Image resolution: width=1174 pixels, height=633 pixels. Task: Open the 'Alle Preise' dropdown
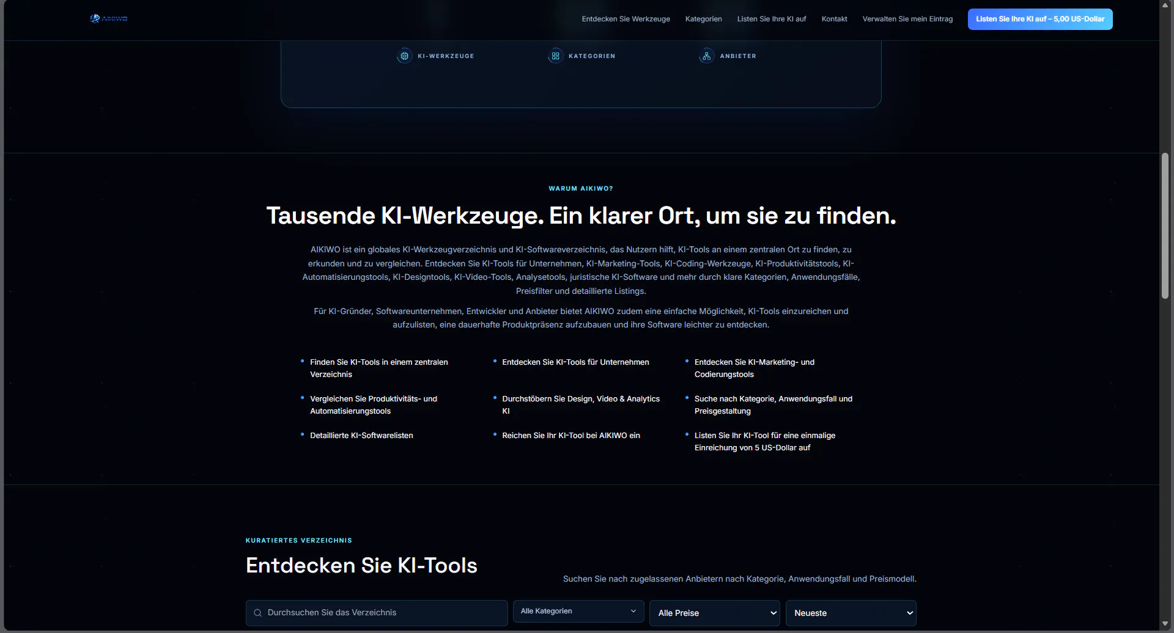pyautogui.click(x=715, y=613)
